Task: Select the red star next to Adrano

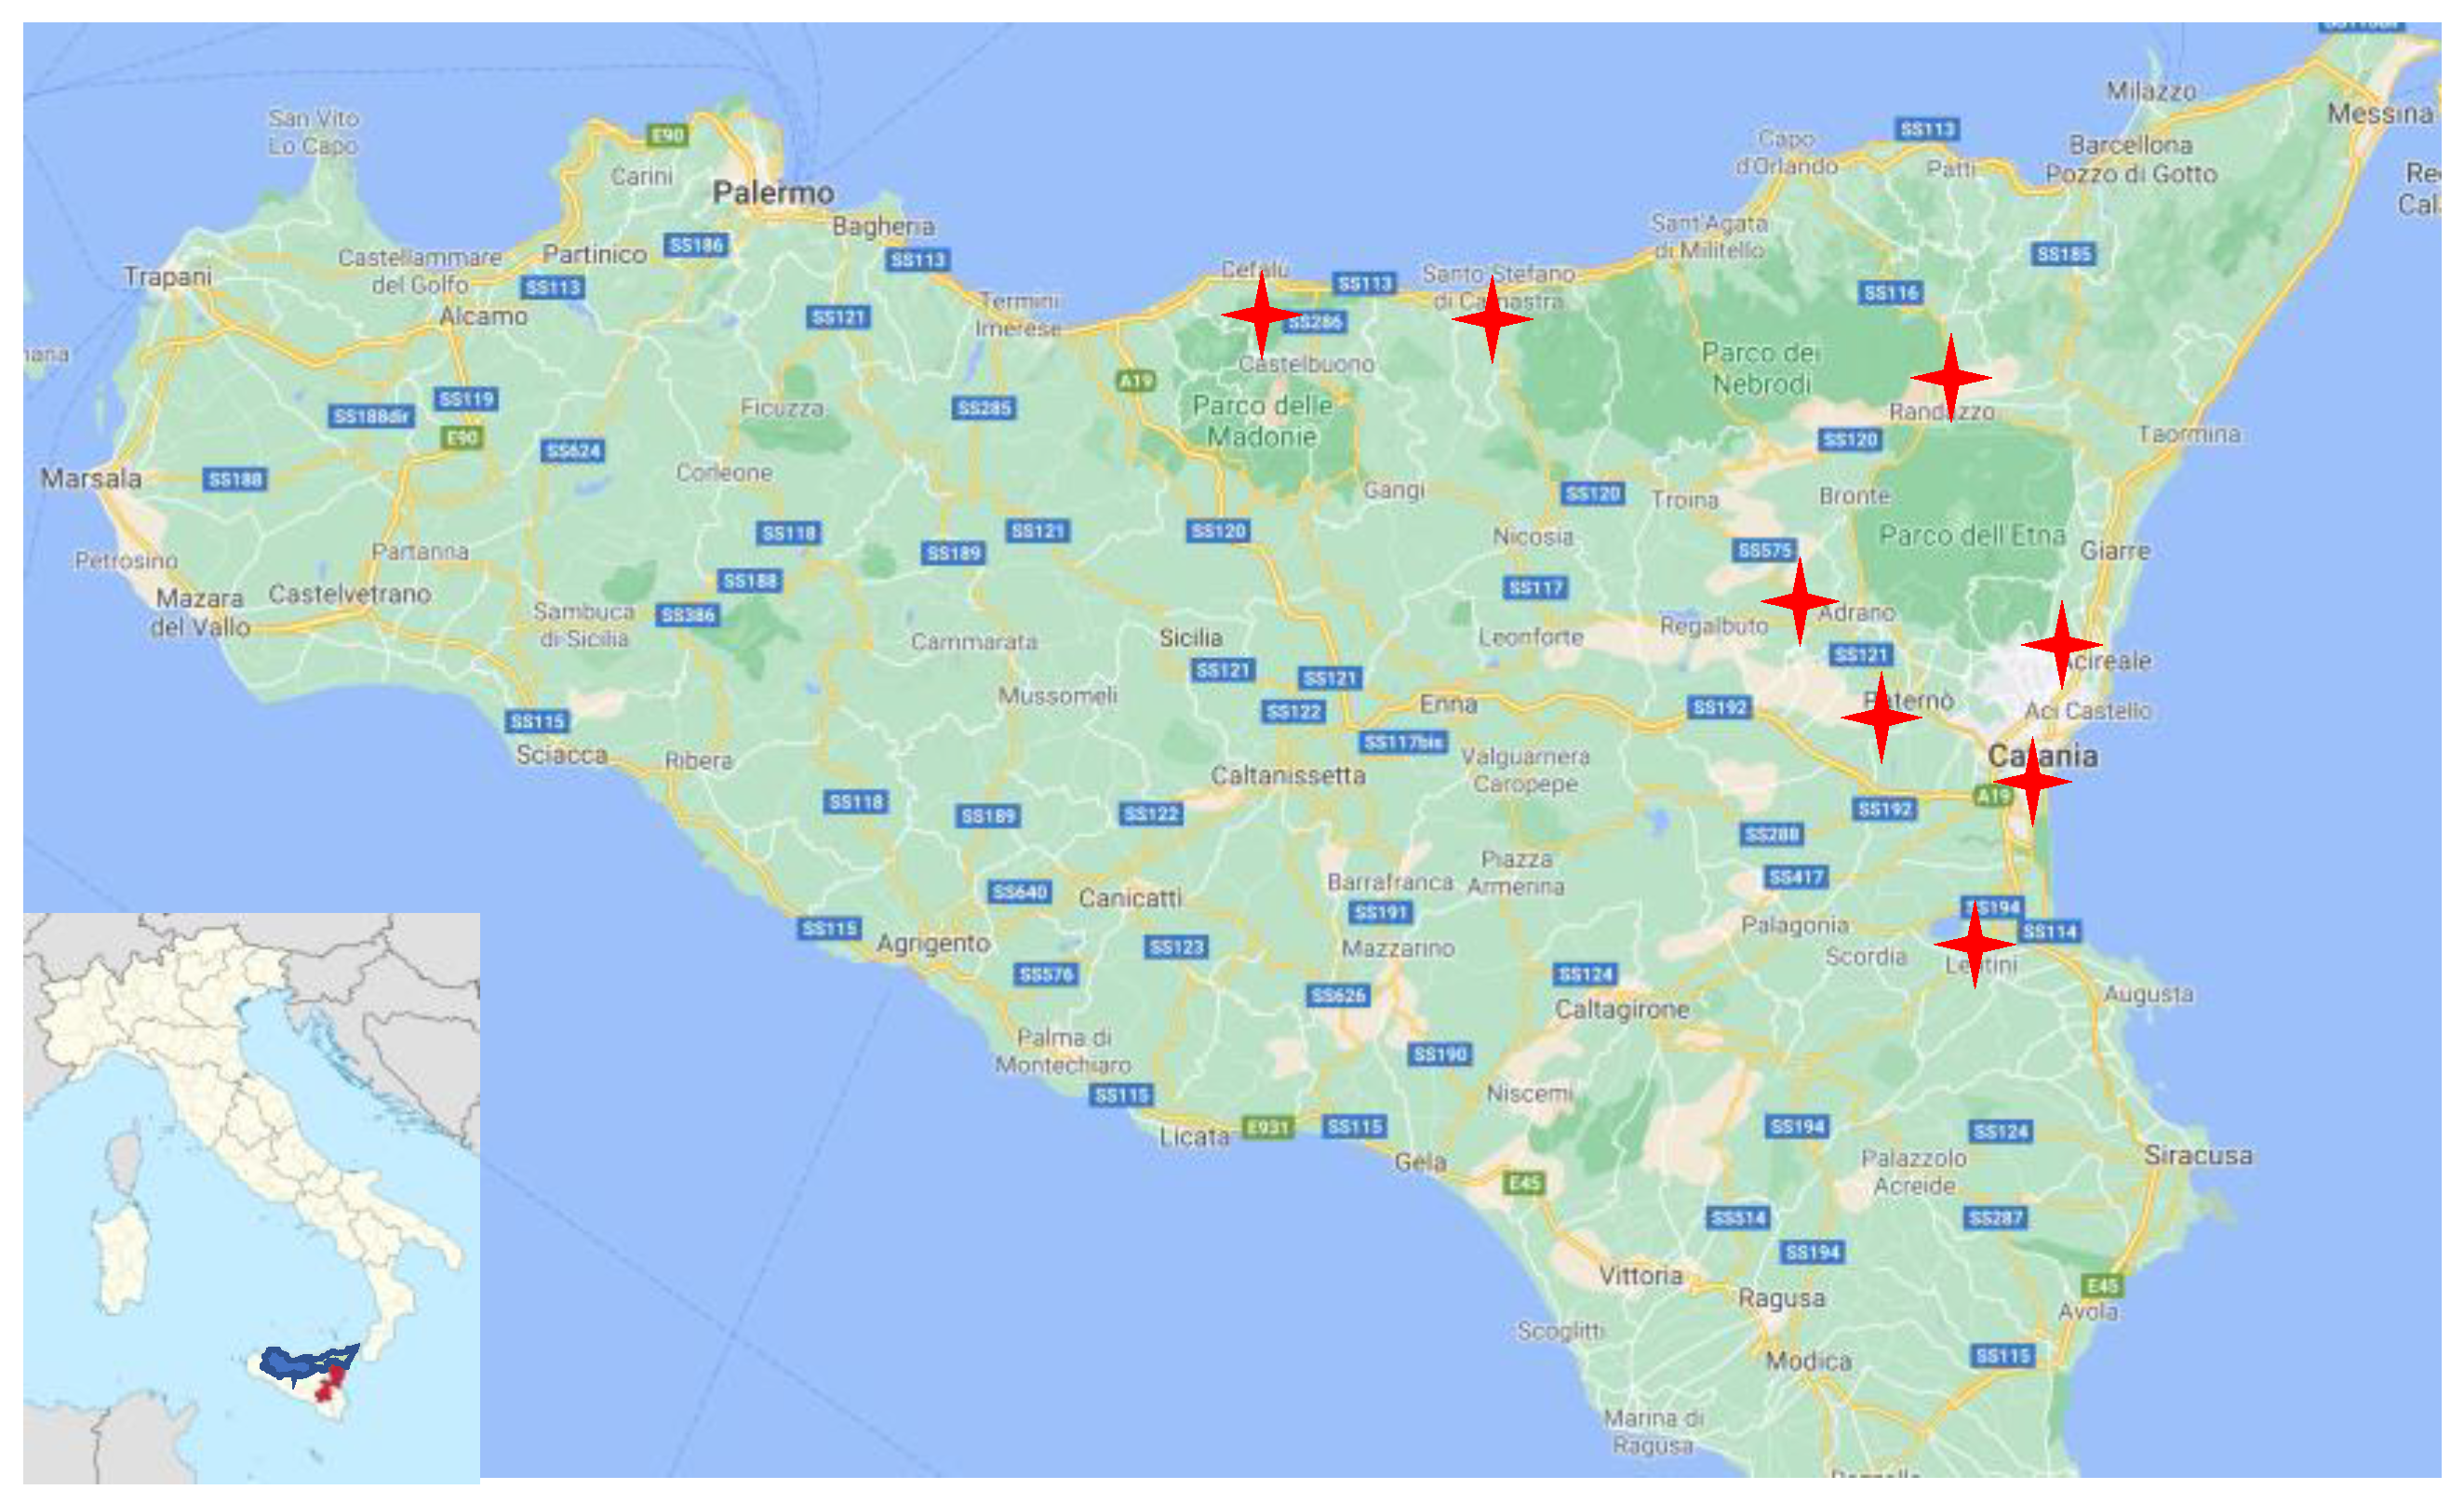Action: click(1799, 601)
